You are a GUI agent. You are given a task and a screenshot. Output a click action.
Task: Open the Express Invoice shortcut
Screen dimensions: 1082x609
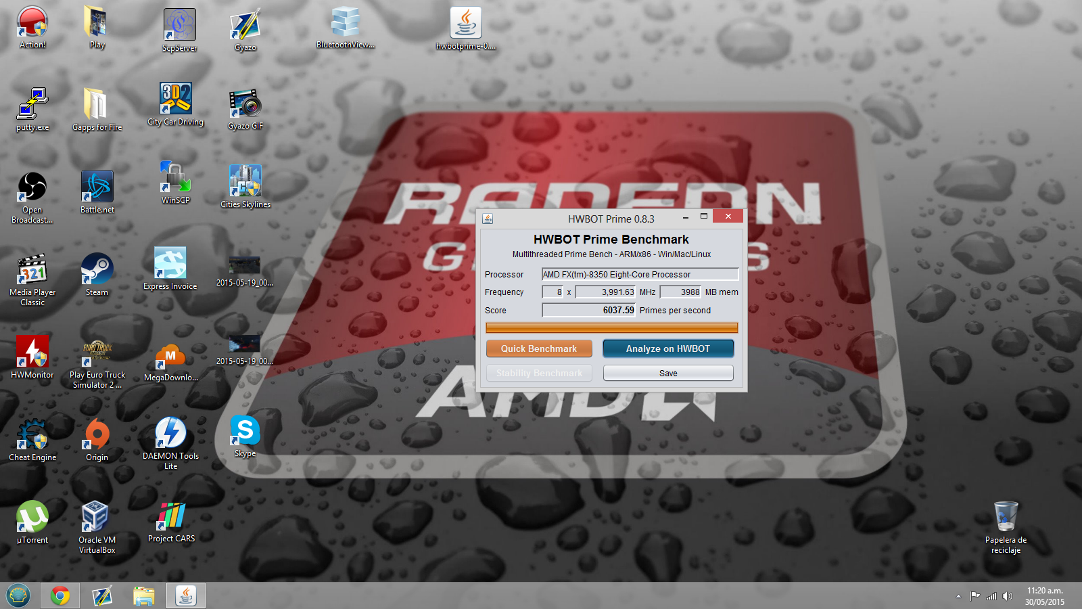coord(170,269)
